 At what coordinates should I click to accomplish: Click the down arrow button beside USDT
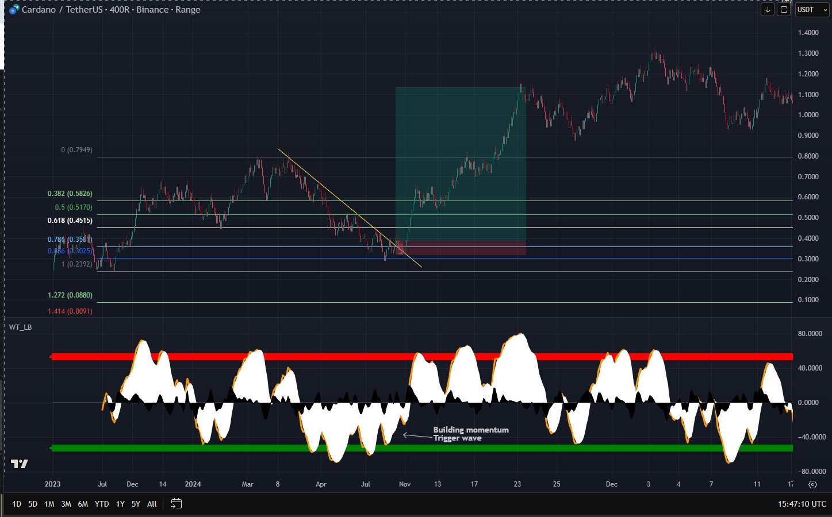pyautogui.click(x=768, y=10)
